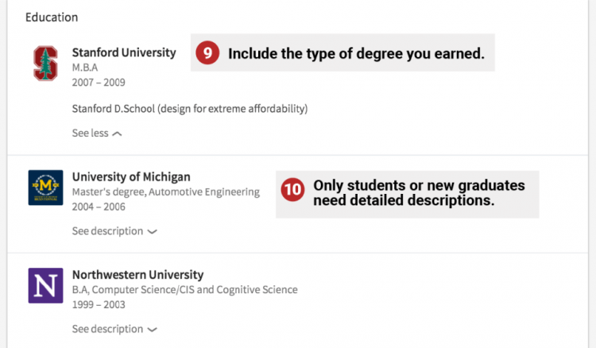This screenshot has height=348, width=596.
Task: Open the University of Michigan school link
Action: (131, 176)
